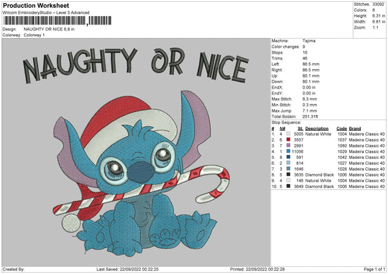Click the 'Code' column header

point(341,129)
